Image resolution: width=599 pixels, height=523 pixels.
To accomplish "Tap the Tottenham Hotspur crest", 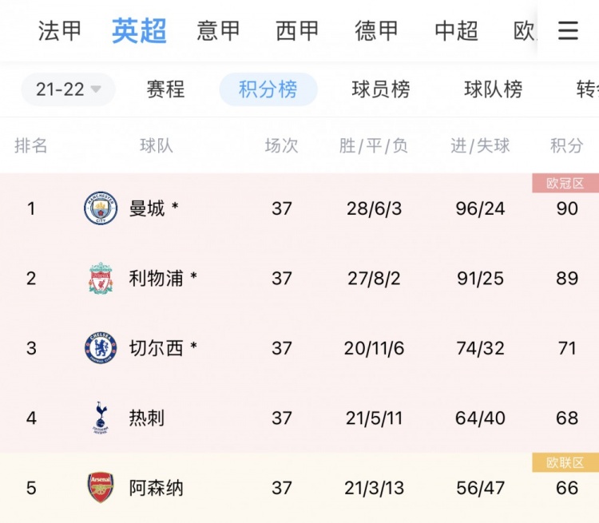I will tap(101, 417).
